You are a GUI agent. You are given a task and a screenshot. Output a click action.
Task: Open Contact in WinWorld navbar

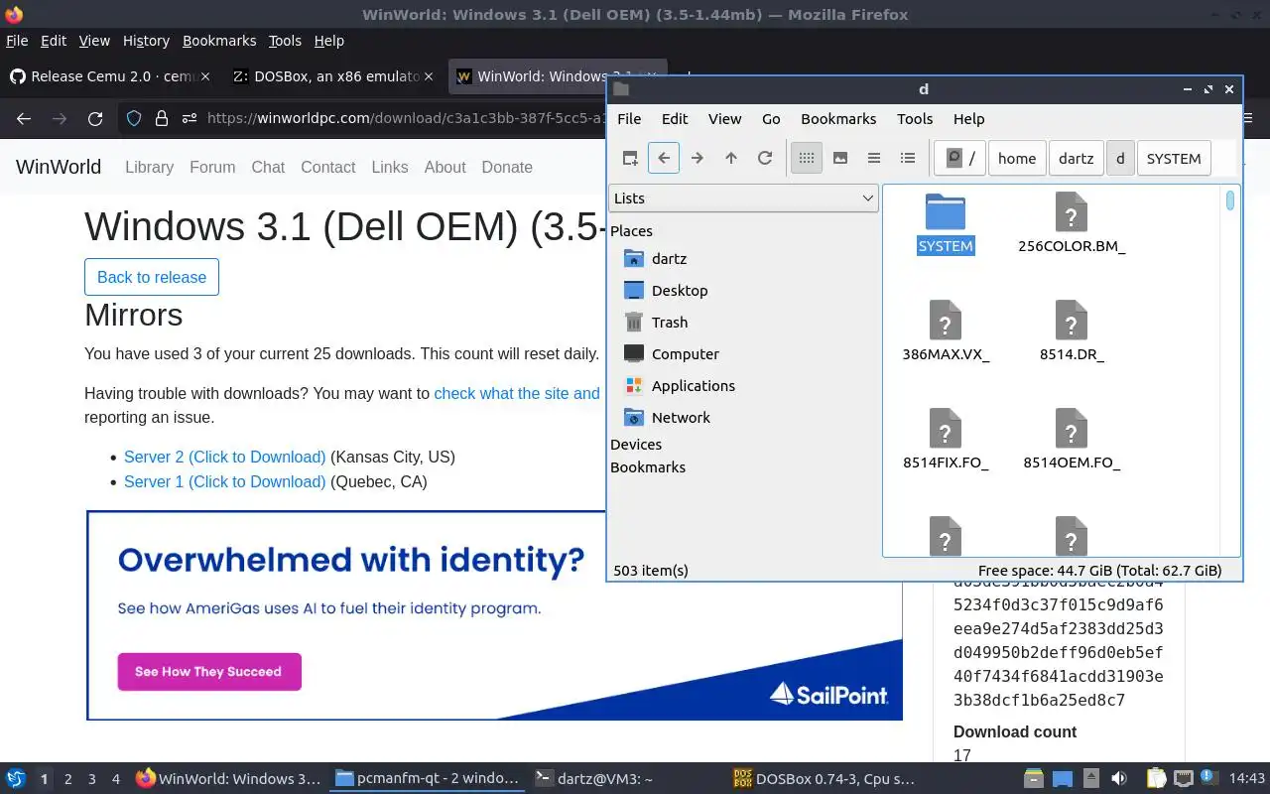327,167
